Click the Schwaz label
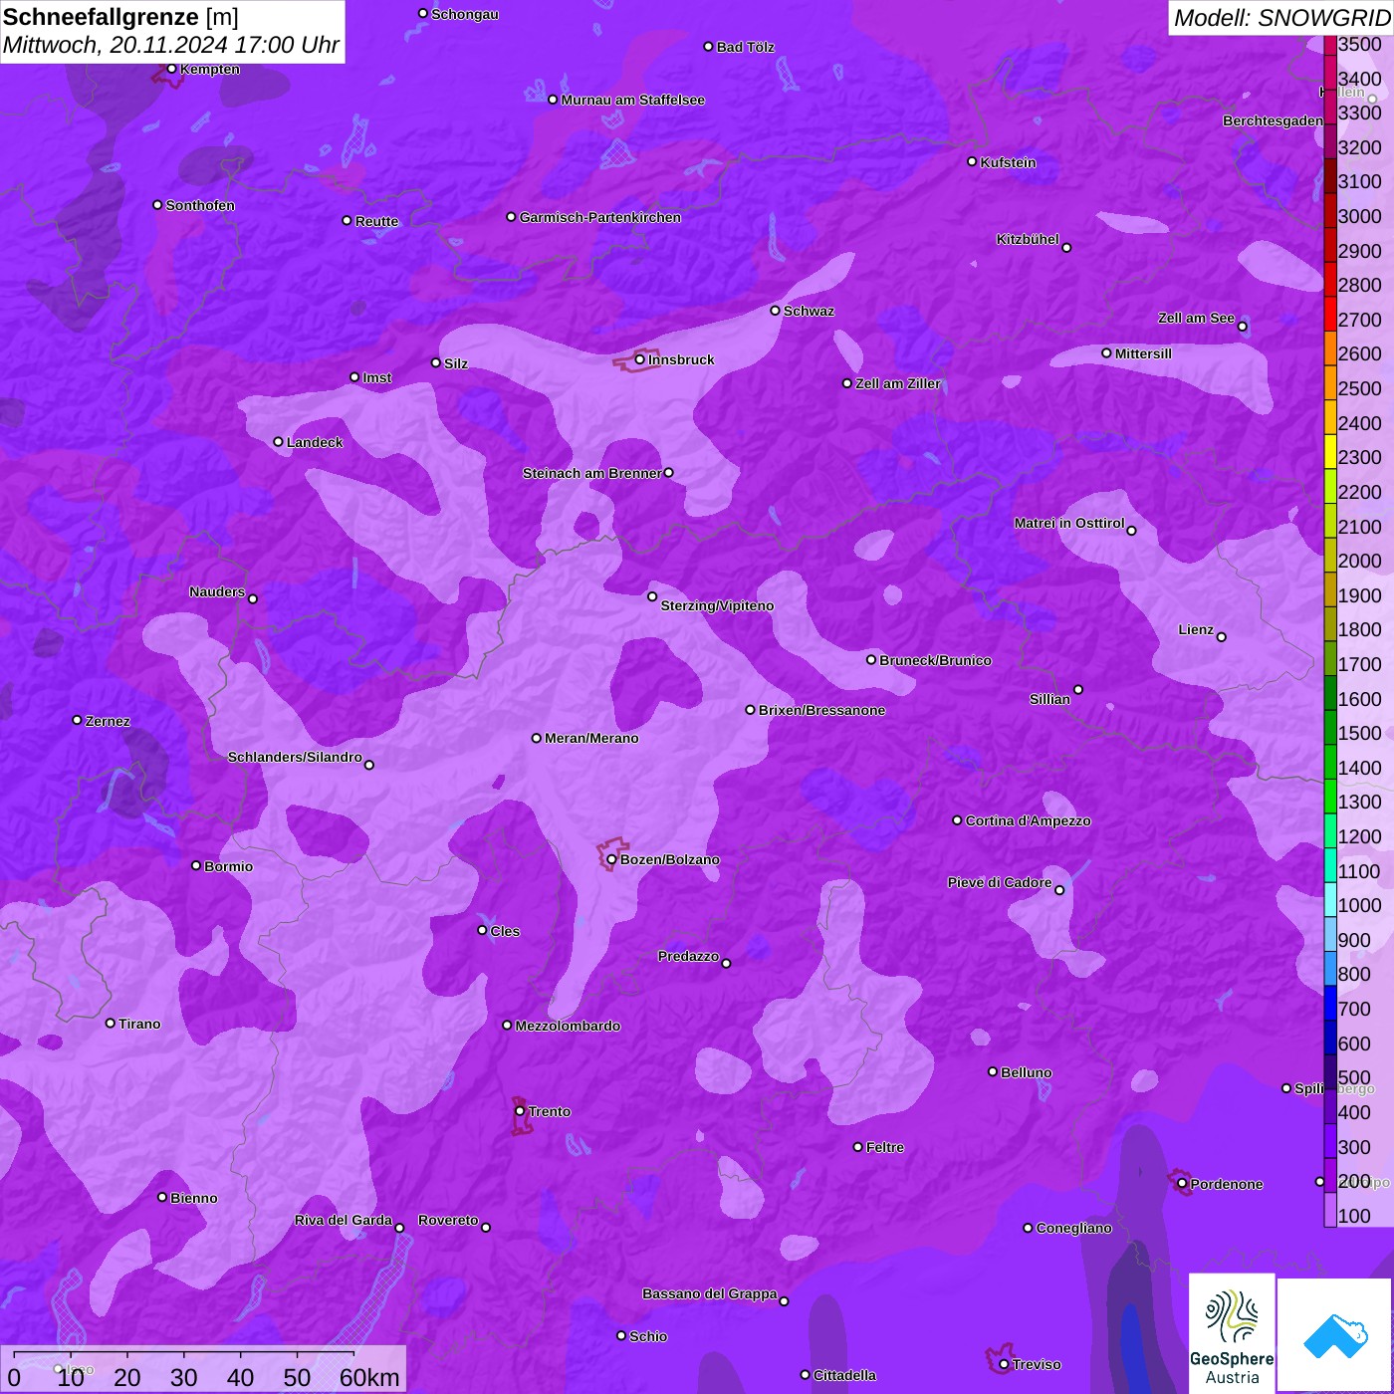1394x1394 pixels. tap(809, 311)
